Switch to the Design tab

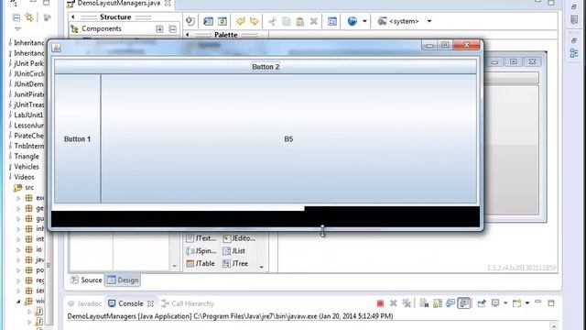[123, 280]
